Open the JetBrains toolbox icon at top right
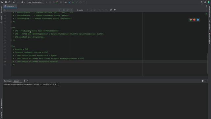 (x=209, y=2)
